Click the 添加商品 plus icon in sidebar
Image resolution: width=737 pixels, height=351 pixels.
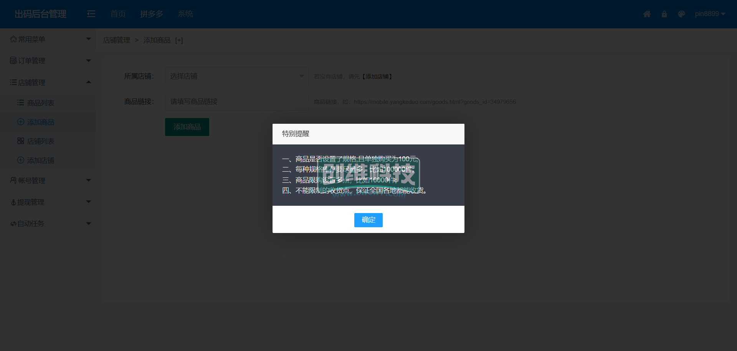(21, 122)
